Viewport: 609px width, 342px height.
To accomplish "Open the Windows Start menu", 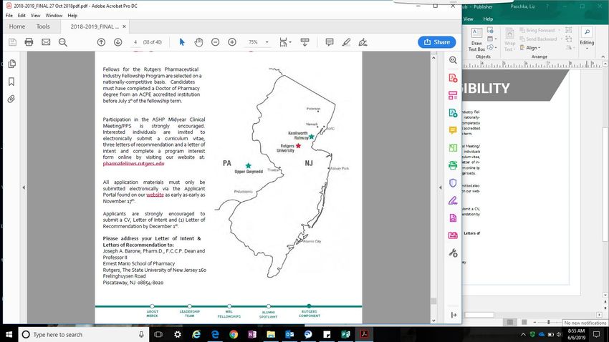I will (9, 334).
